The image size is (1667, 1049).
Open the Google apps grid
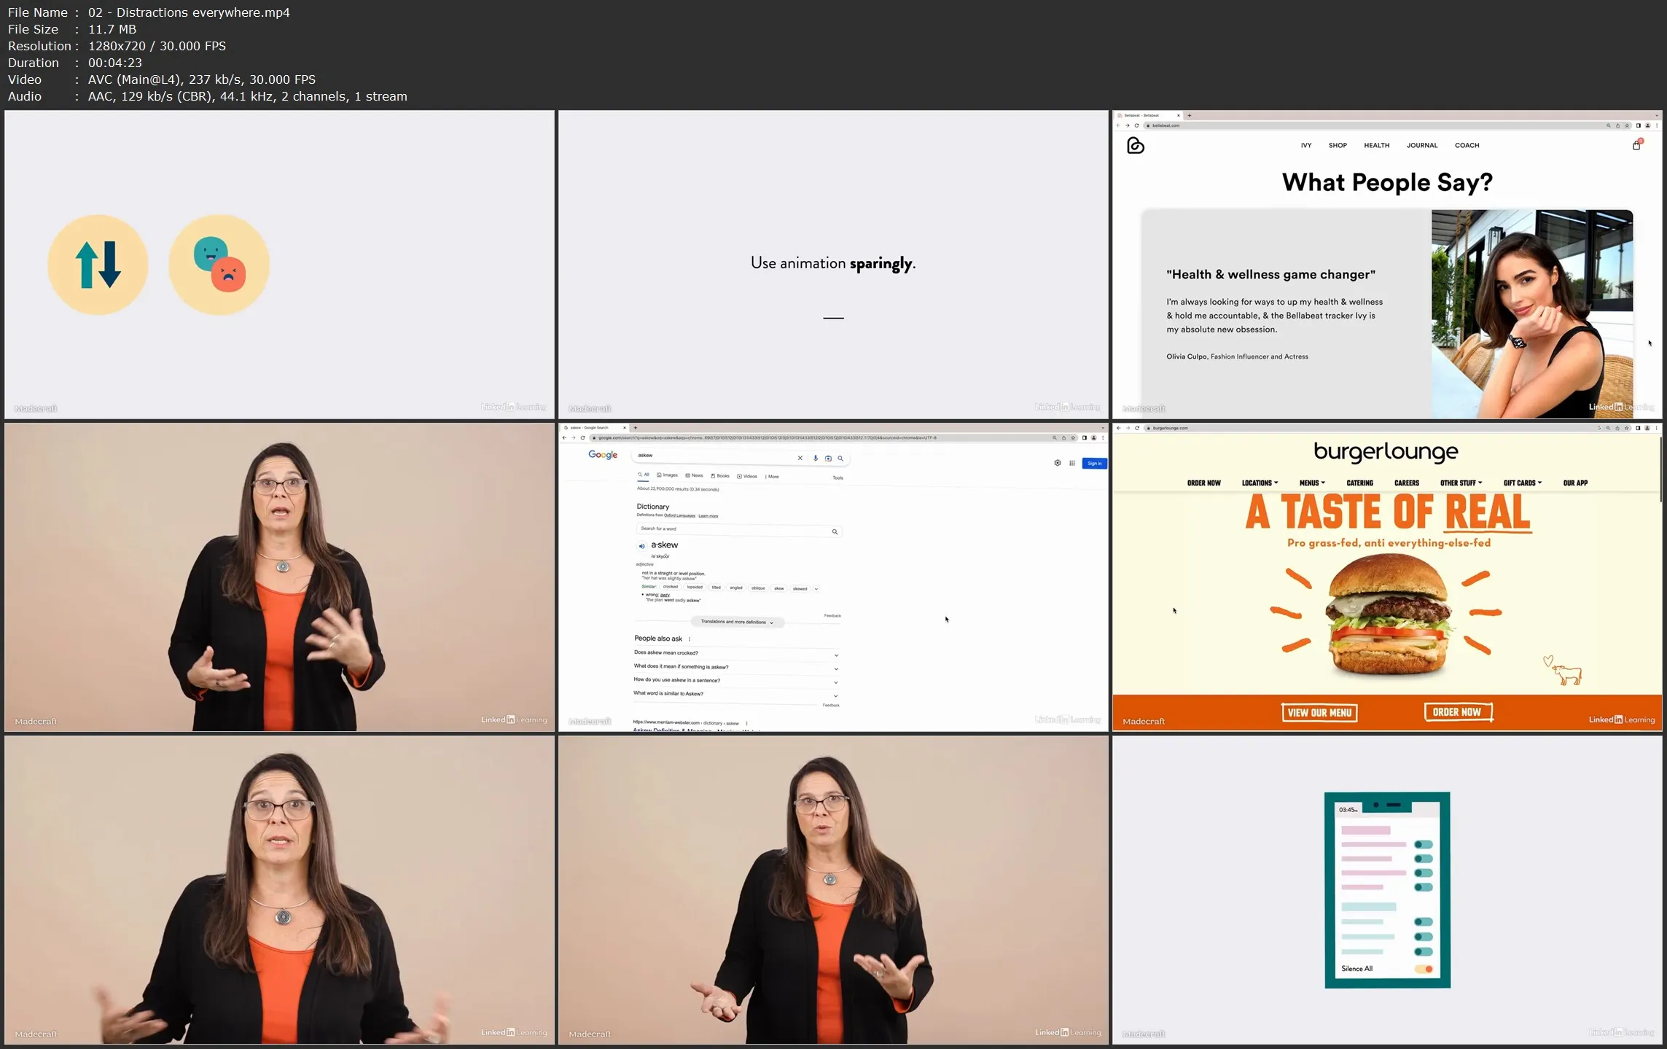[1071, 463]
